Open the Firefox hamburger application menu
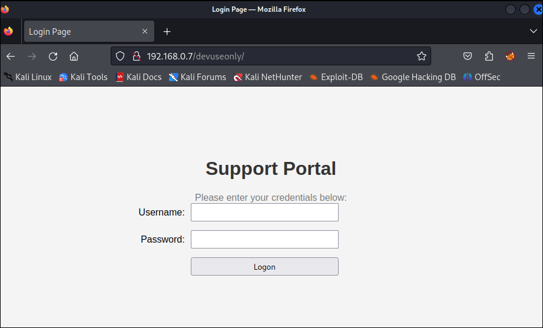The width and height of the screenshot is (543, 328). pyautogui.click(x=531, y=57)
